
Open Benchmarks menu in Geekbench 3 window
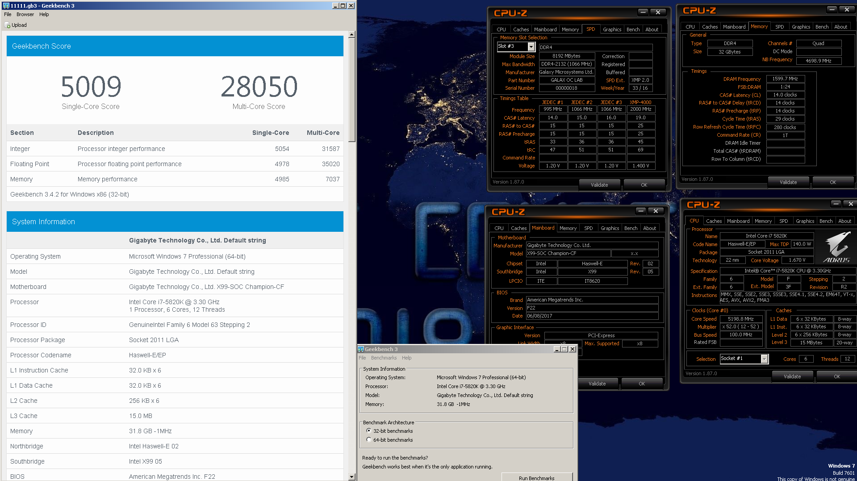click(x=384, y=358)
